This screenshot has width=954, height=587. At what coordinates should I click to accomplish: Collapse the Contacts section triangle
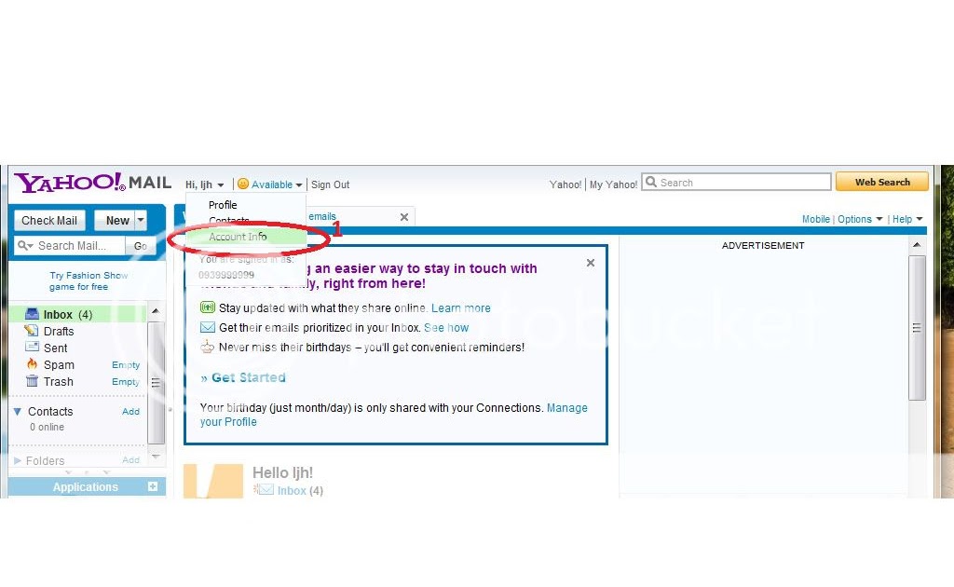click(x=18, y=412)
